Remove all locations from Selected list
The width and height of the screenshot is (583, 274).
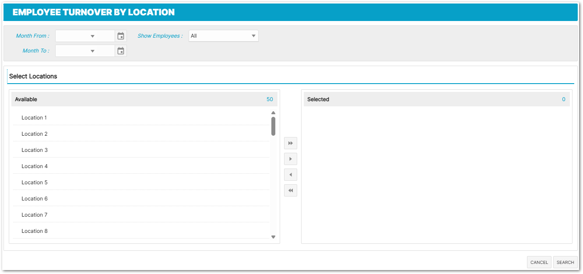click(291, 190)
